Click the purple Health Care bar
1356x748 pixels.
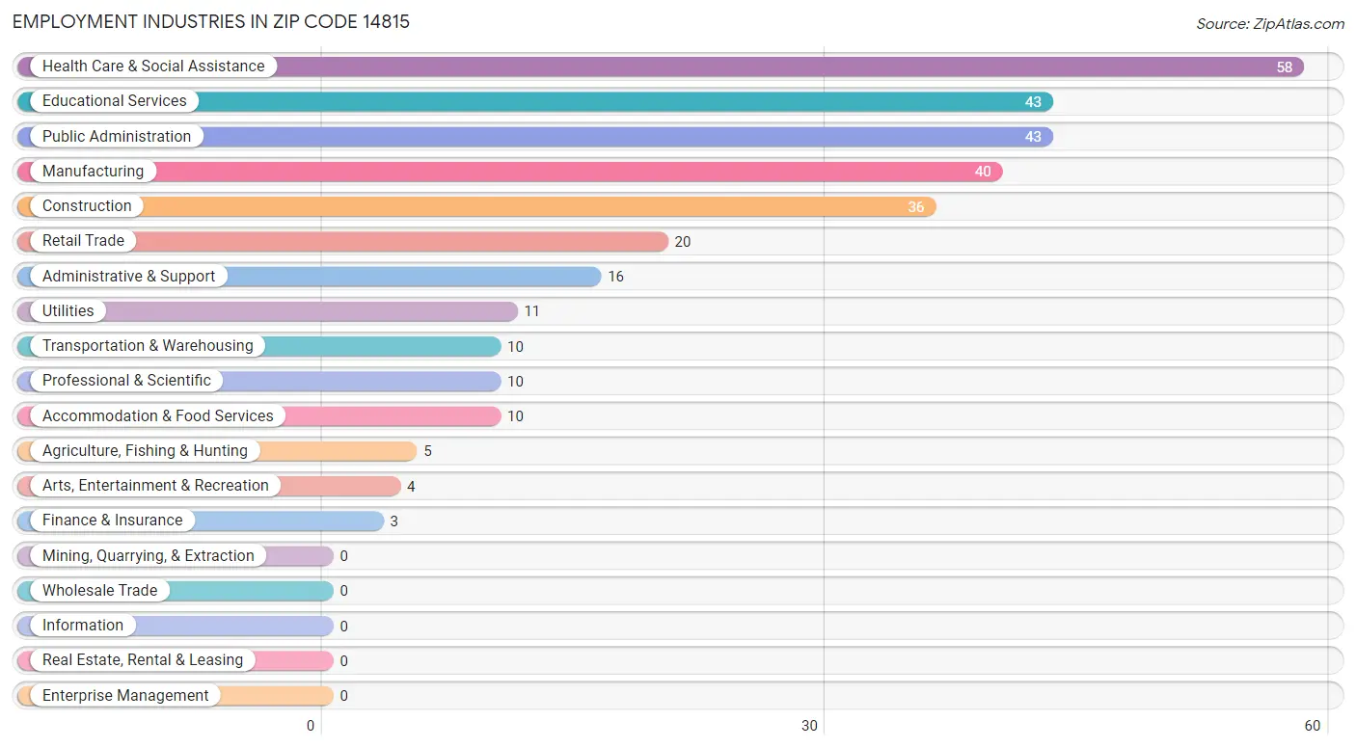[x=661, y=67]
